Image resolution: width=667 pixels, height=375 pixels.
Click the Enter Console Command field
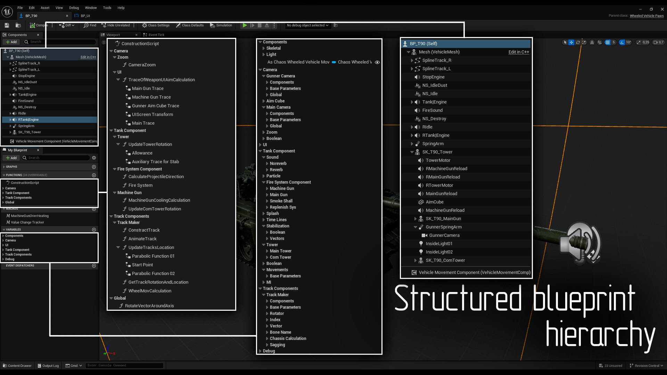click(x=124, y=365)
